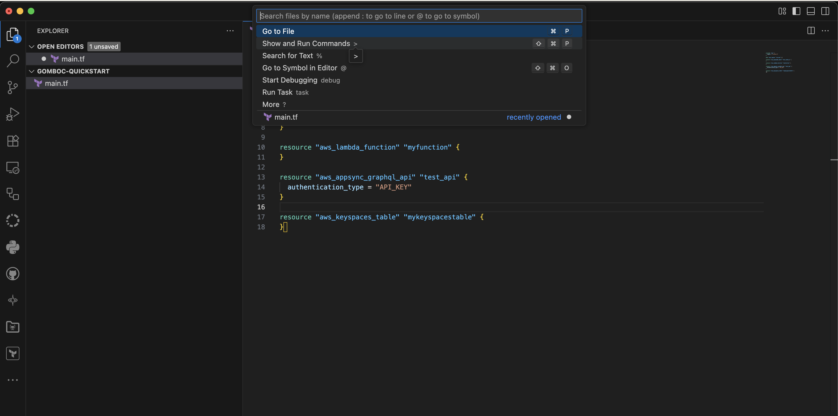This screenshot has height=416, width=838.
Task: Click the code minimap preview
Action: click(x=780, y=62)
